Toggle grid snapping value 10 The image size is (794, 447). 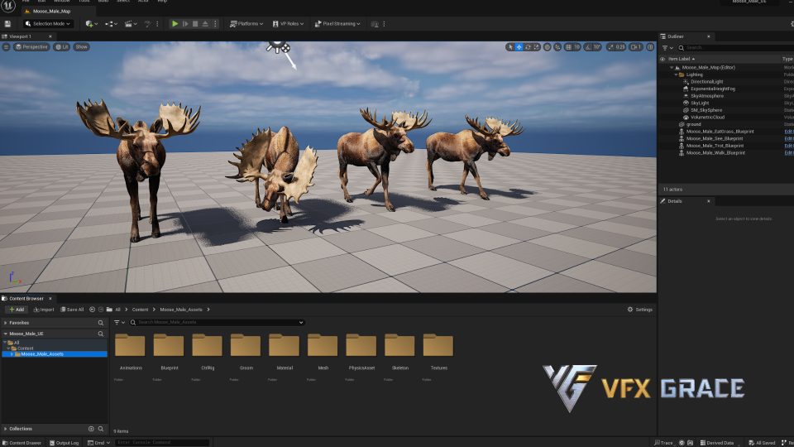572,47
